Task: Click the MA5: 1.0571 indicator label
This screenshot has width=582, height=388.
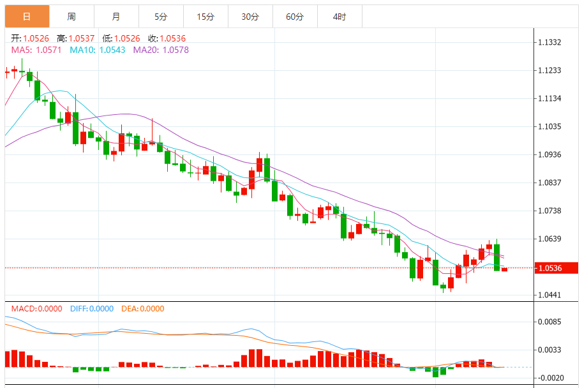Action: tap(36, 50)
